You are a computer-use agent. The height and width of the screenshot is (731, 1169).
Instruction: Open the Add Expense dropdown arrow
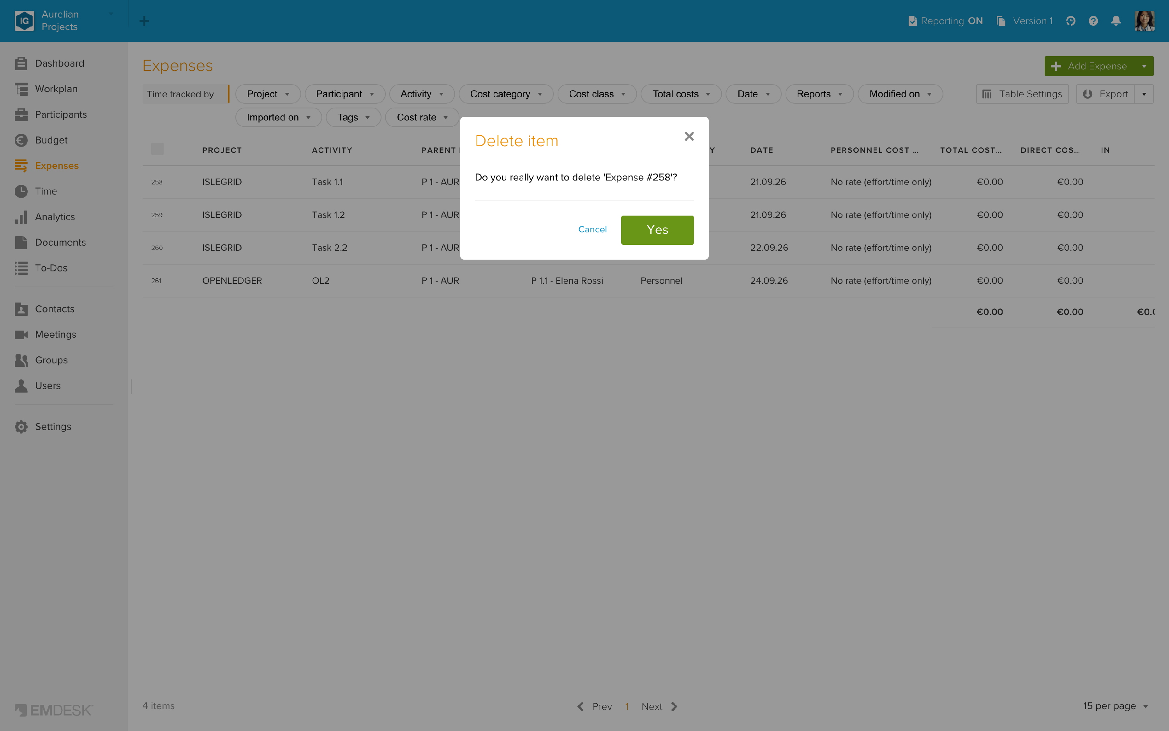(x=1143, y=66)
